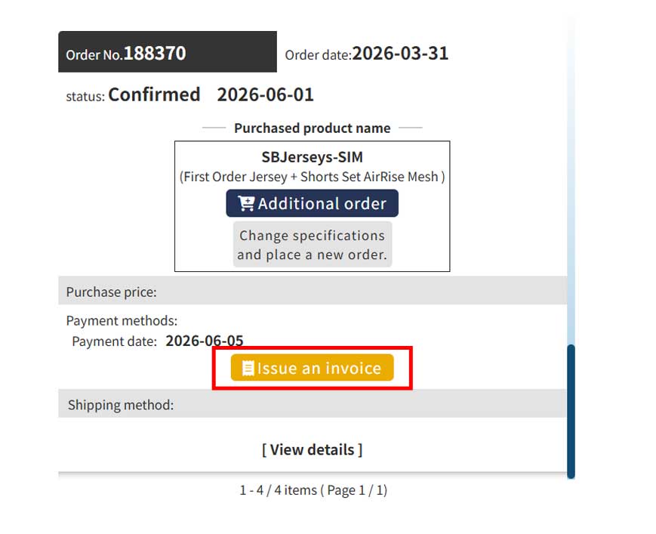Click the Payment methods label
656x534 pixels.
pyautogui.click(x=122, y=320)
